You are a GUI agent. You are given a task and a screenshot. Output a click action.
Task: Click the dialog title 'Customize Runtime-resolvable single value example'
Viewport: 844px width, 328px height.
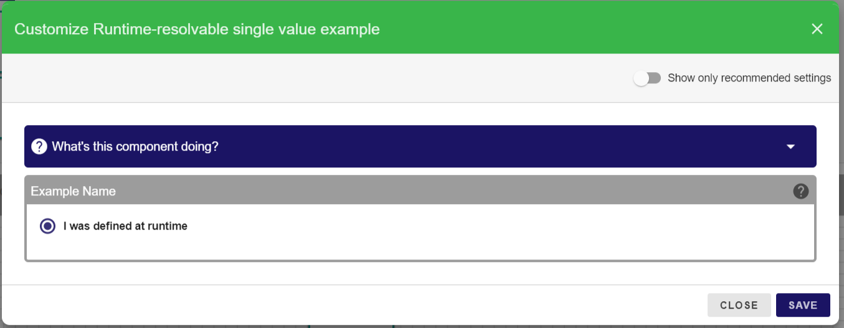(197, 29)
